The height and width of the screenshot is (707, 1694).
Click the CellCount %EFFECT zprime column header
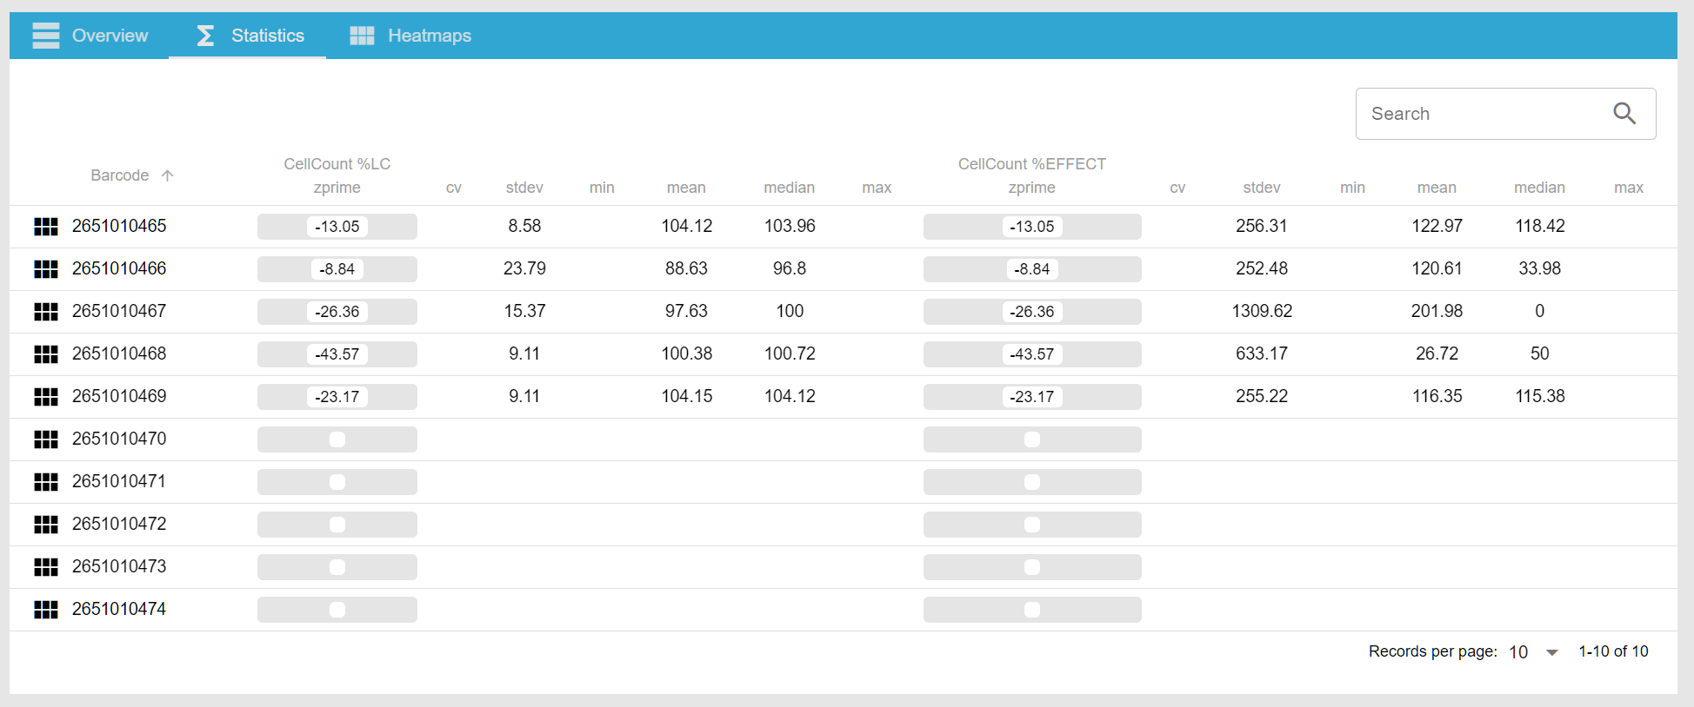coord(1031,175)
